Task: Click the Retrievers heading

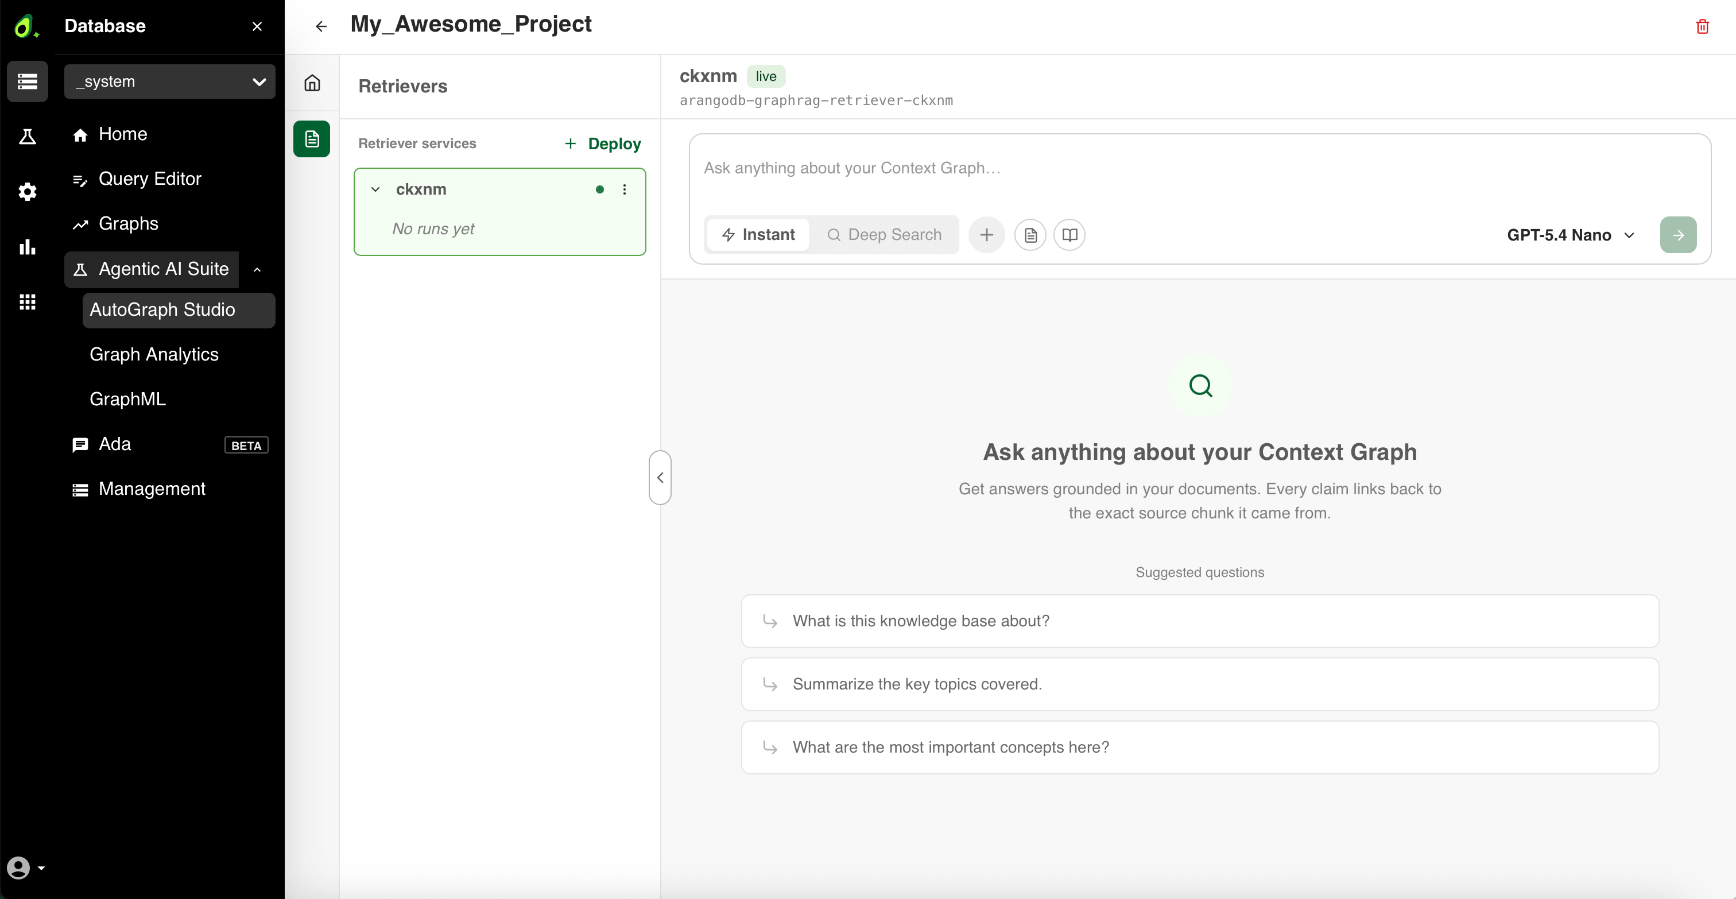Action: [403, 86]
